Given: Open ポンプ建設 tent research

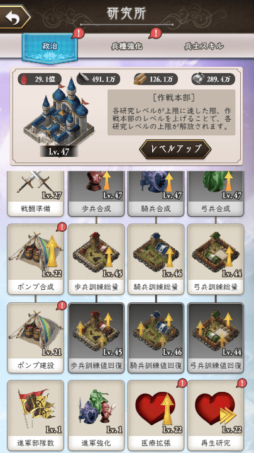Looking at the screenshot, I should click(35, 338).
